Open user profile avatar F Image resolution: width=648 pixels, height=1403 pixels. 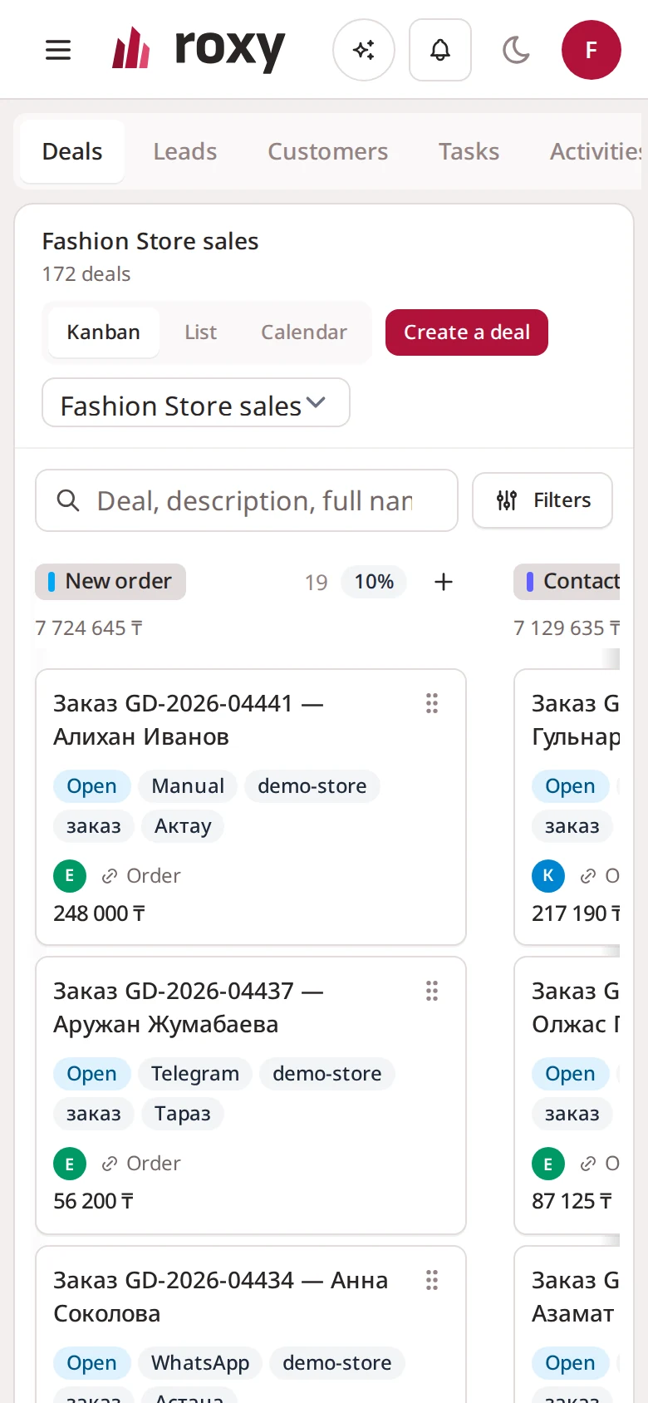[592, 50]
